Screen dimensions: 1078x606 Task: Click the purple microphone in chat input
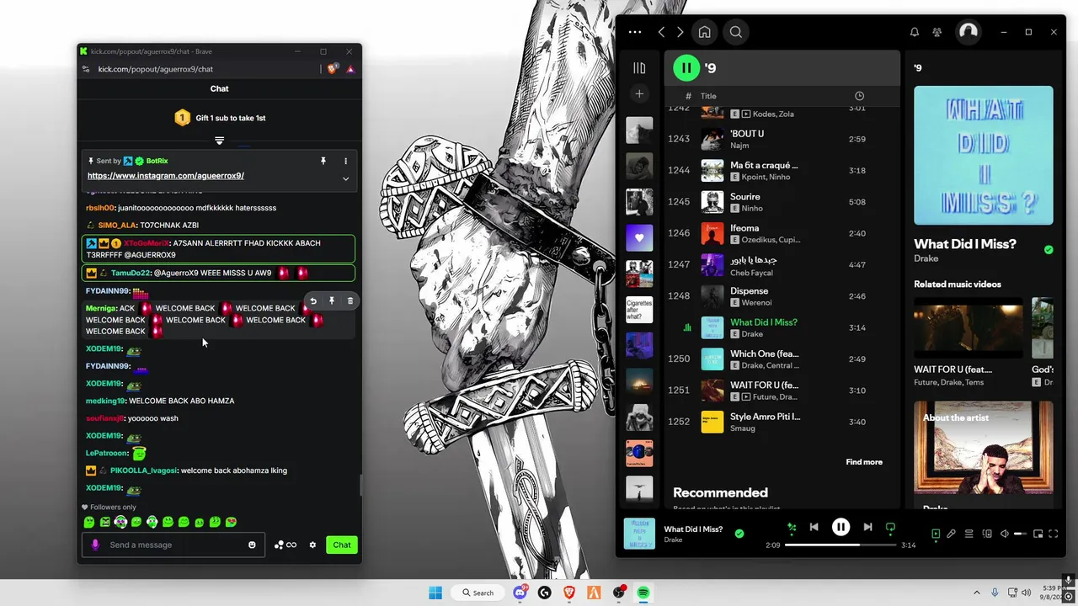pyautogui.click(x=95, y=545)
